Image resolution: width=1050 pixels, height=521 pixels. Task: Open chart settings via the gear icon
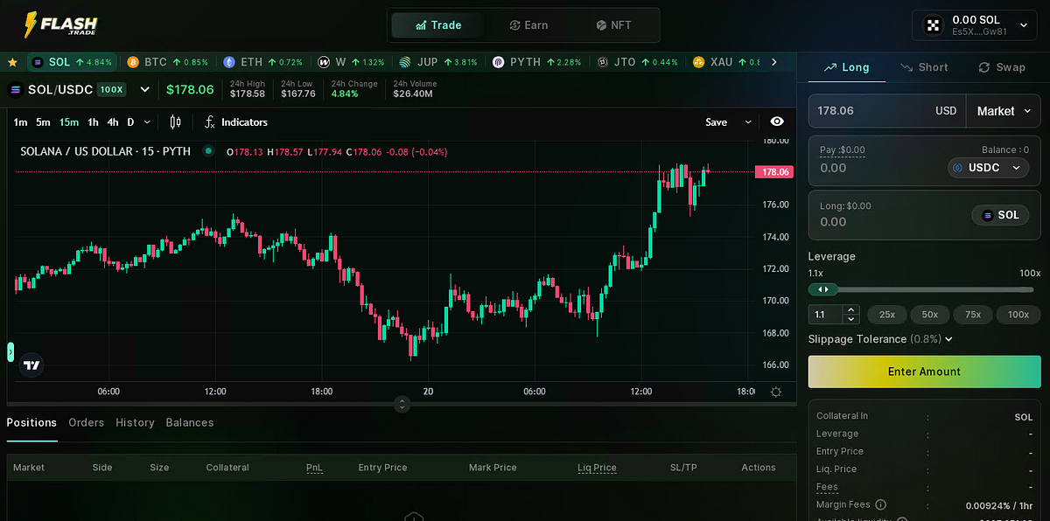point(775,392)
